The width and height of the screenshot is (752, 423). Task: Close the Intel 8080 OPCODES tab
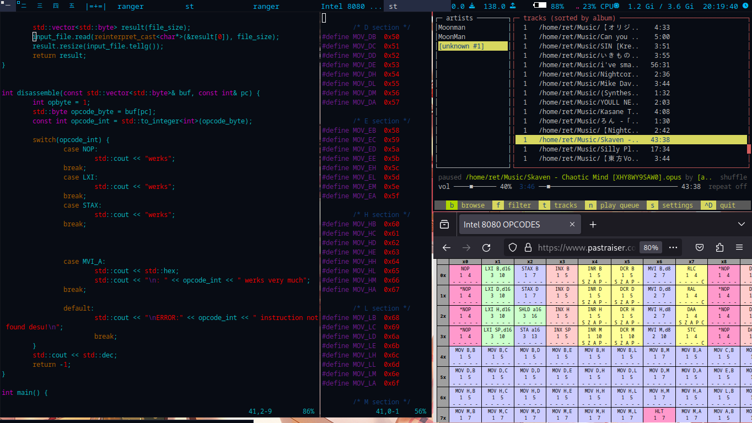coord(572,224)
